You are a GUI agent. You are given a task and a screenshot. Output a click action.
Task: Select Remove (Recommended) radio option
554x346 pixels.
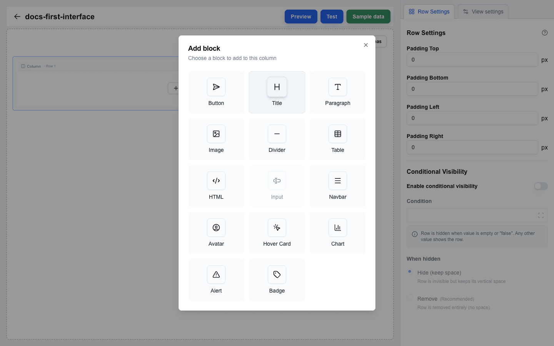click(410, 298)
